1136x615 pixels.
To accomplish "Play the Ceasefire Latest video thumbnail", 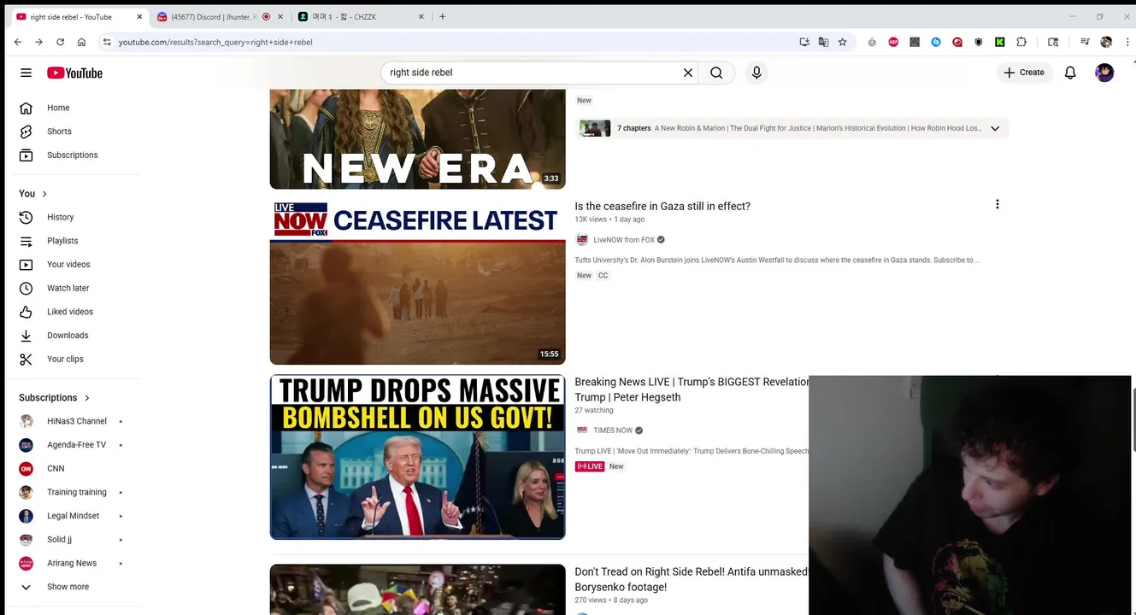I will click(x=417, y=282).
